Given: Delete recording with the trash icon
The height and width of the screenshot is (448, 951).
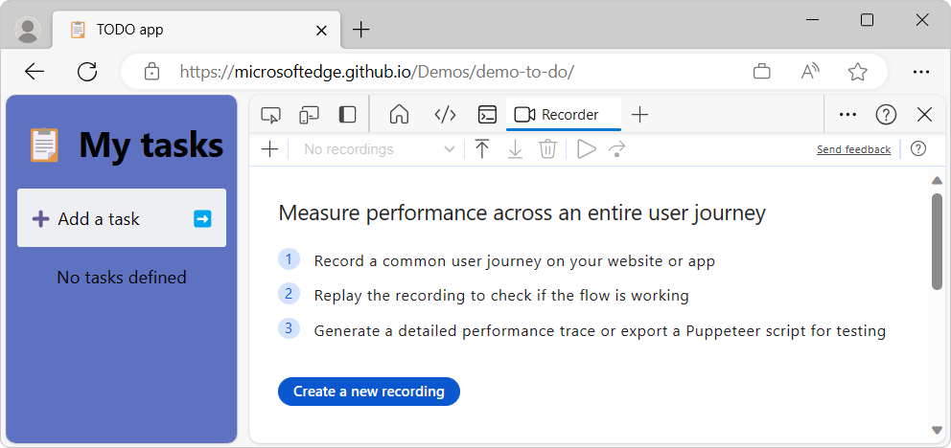Looking at the screenshot, I should [547, 149].
